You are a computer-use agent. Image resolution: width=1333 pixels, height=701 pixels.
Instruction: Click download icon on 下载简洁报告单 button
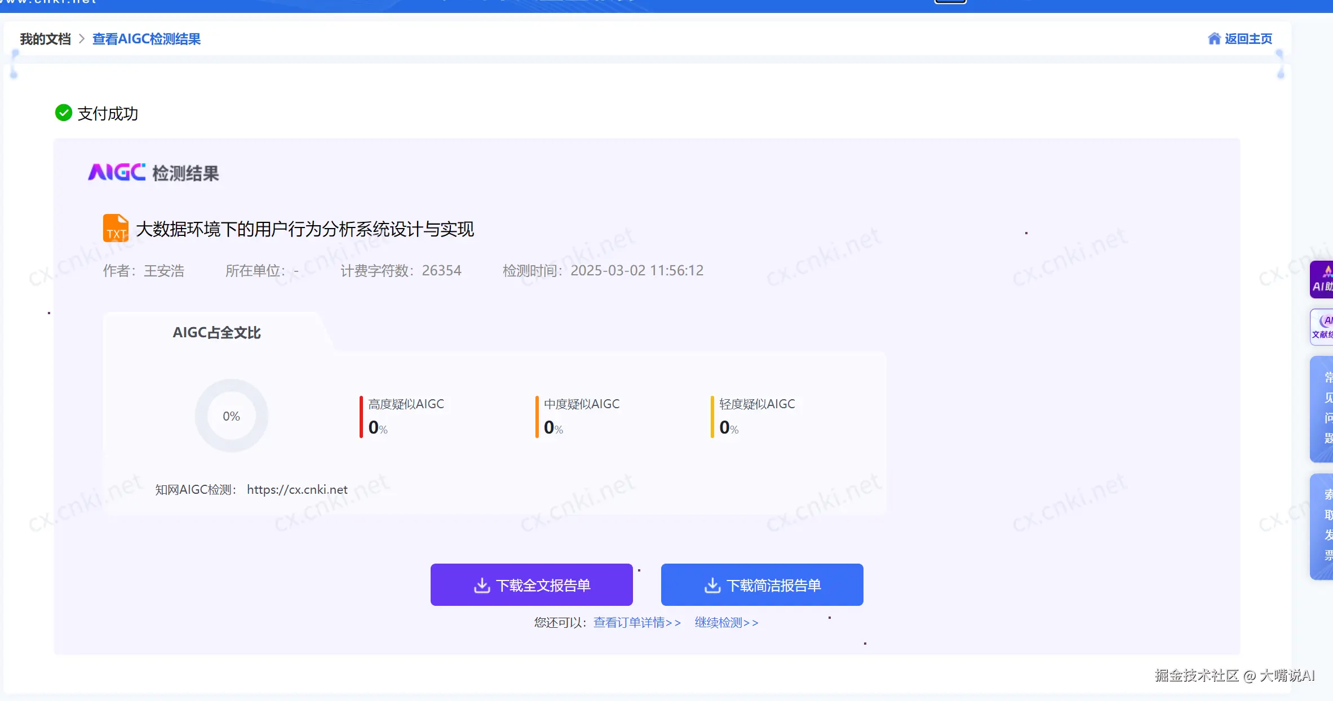click(x=712, y=585)
